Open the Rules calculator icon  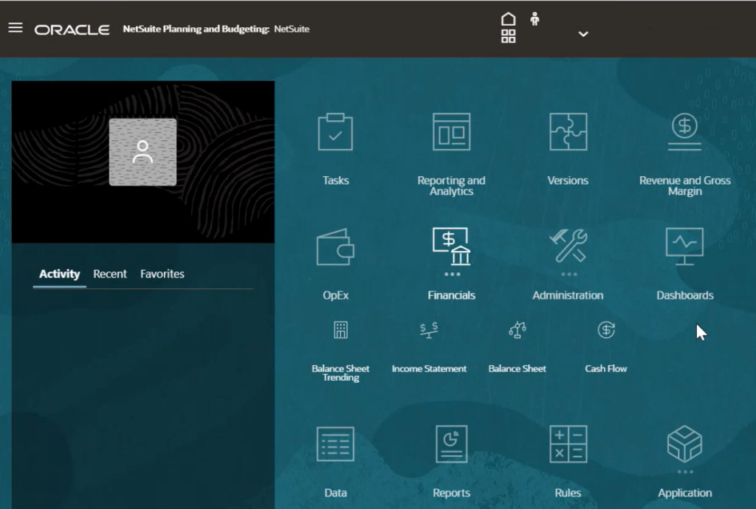click(x=568, y=445)
